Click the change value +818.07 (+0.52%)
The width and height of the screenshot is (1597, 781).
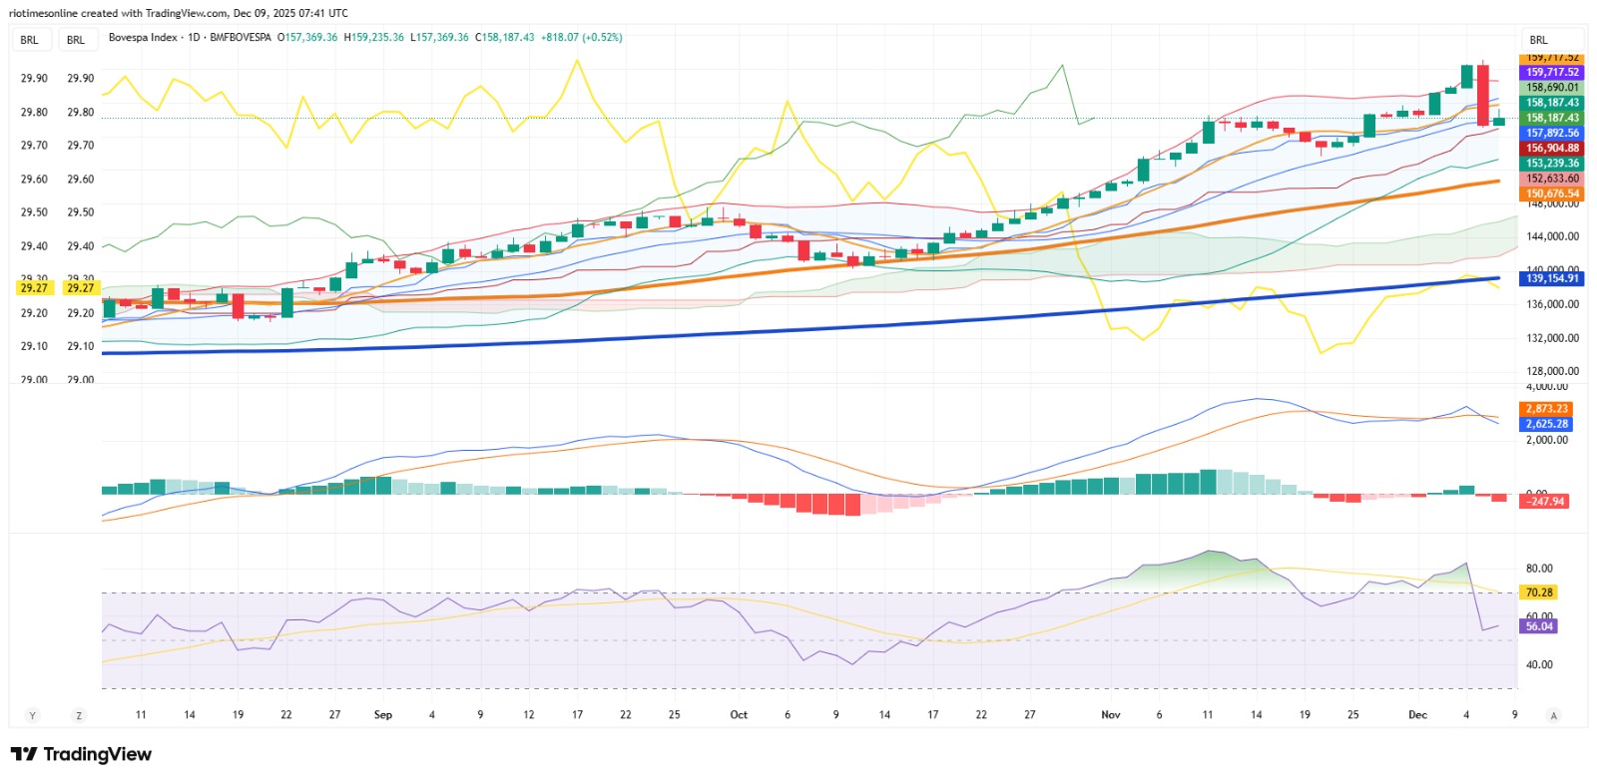point(581,37)
